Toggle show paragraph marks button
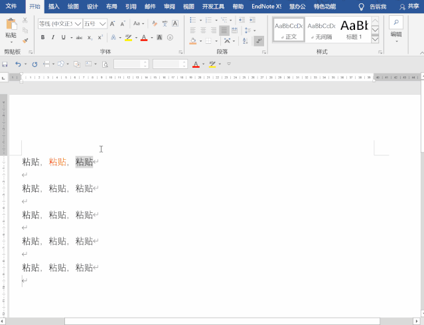424x325 pixels. click(258, 40)
